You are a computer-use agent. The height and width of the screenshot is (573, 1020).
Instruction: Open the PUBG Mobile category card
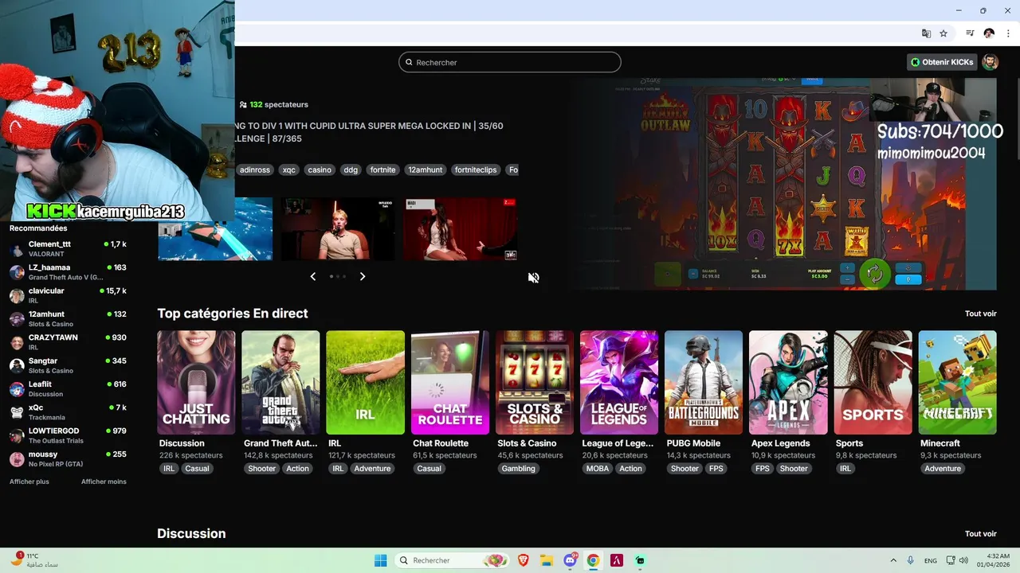[x=704, y=383]
